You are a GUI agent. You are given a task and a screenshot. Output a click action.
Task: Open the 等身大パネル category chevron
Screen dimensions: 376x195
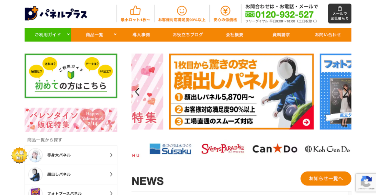click(x=111, y=155)
